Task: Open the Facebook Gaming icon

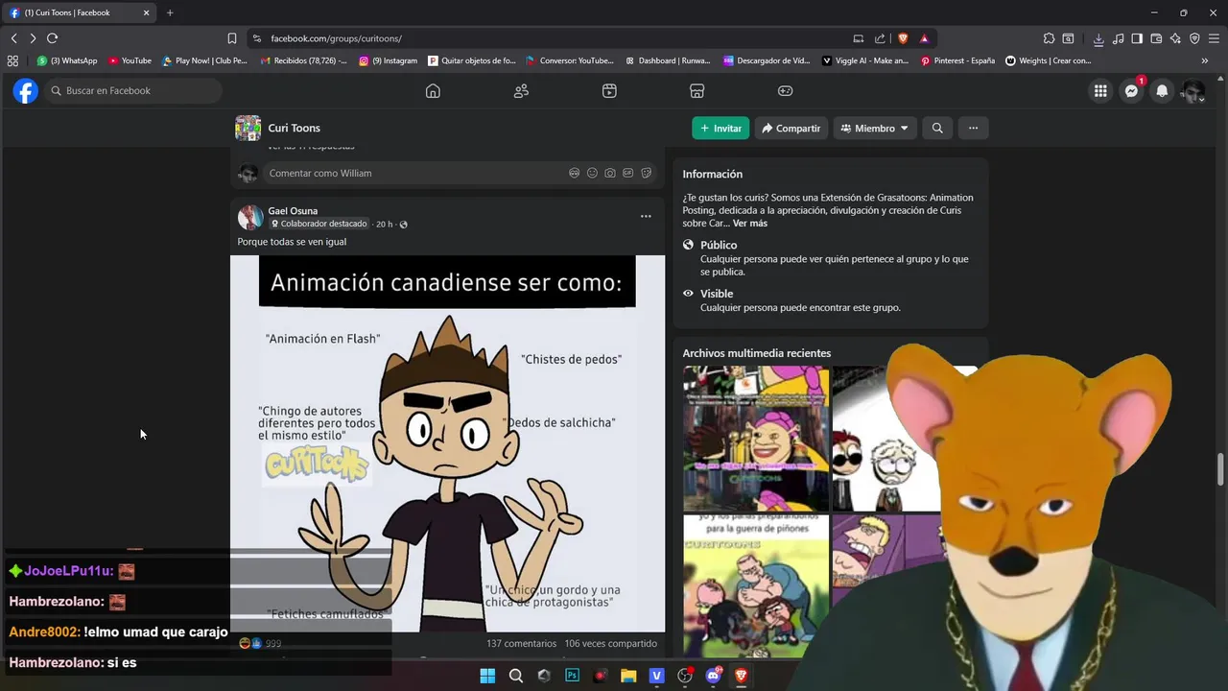Action: tap(785, 90)
